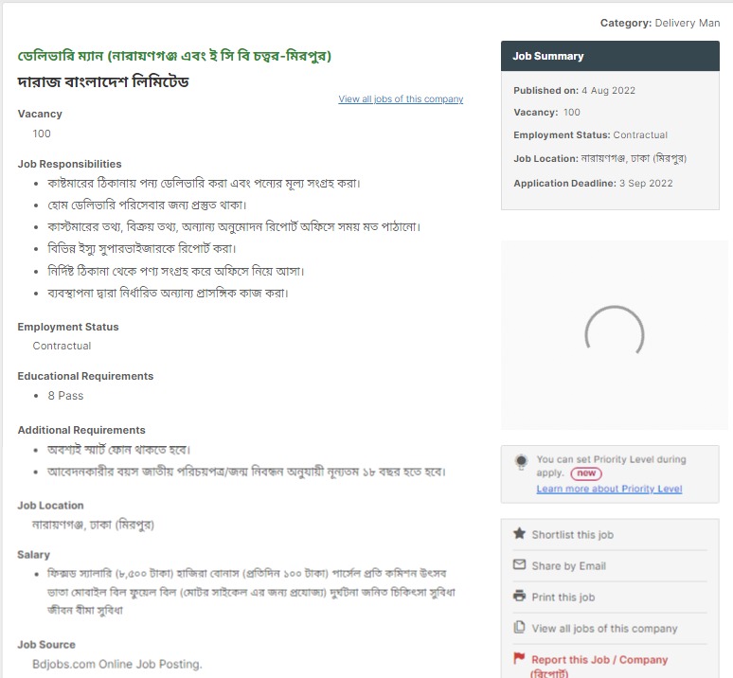This screenshot has height=678, width=733.
Task: Click Category: Delivery Man text
Action: tap(660, 23)
